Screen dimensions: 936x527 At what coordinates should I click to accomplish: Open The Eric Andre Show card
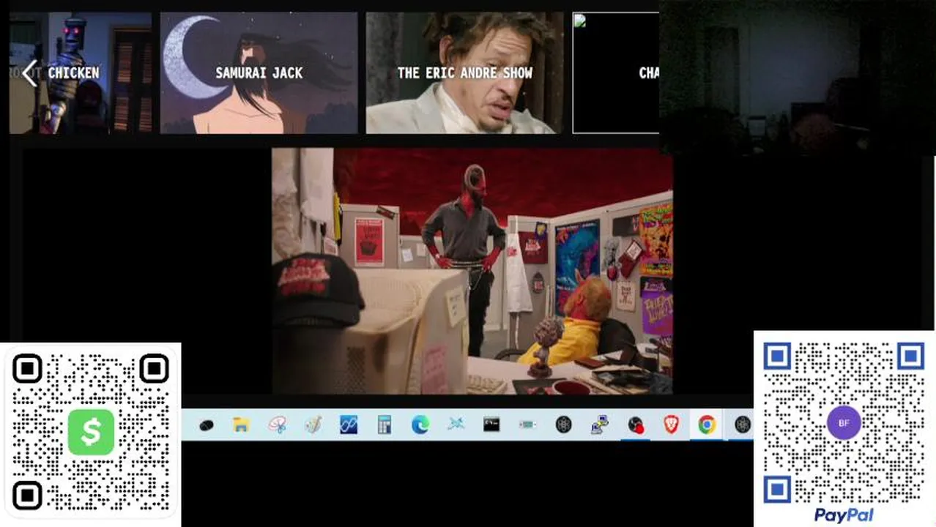click(464, 72)
